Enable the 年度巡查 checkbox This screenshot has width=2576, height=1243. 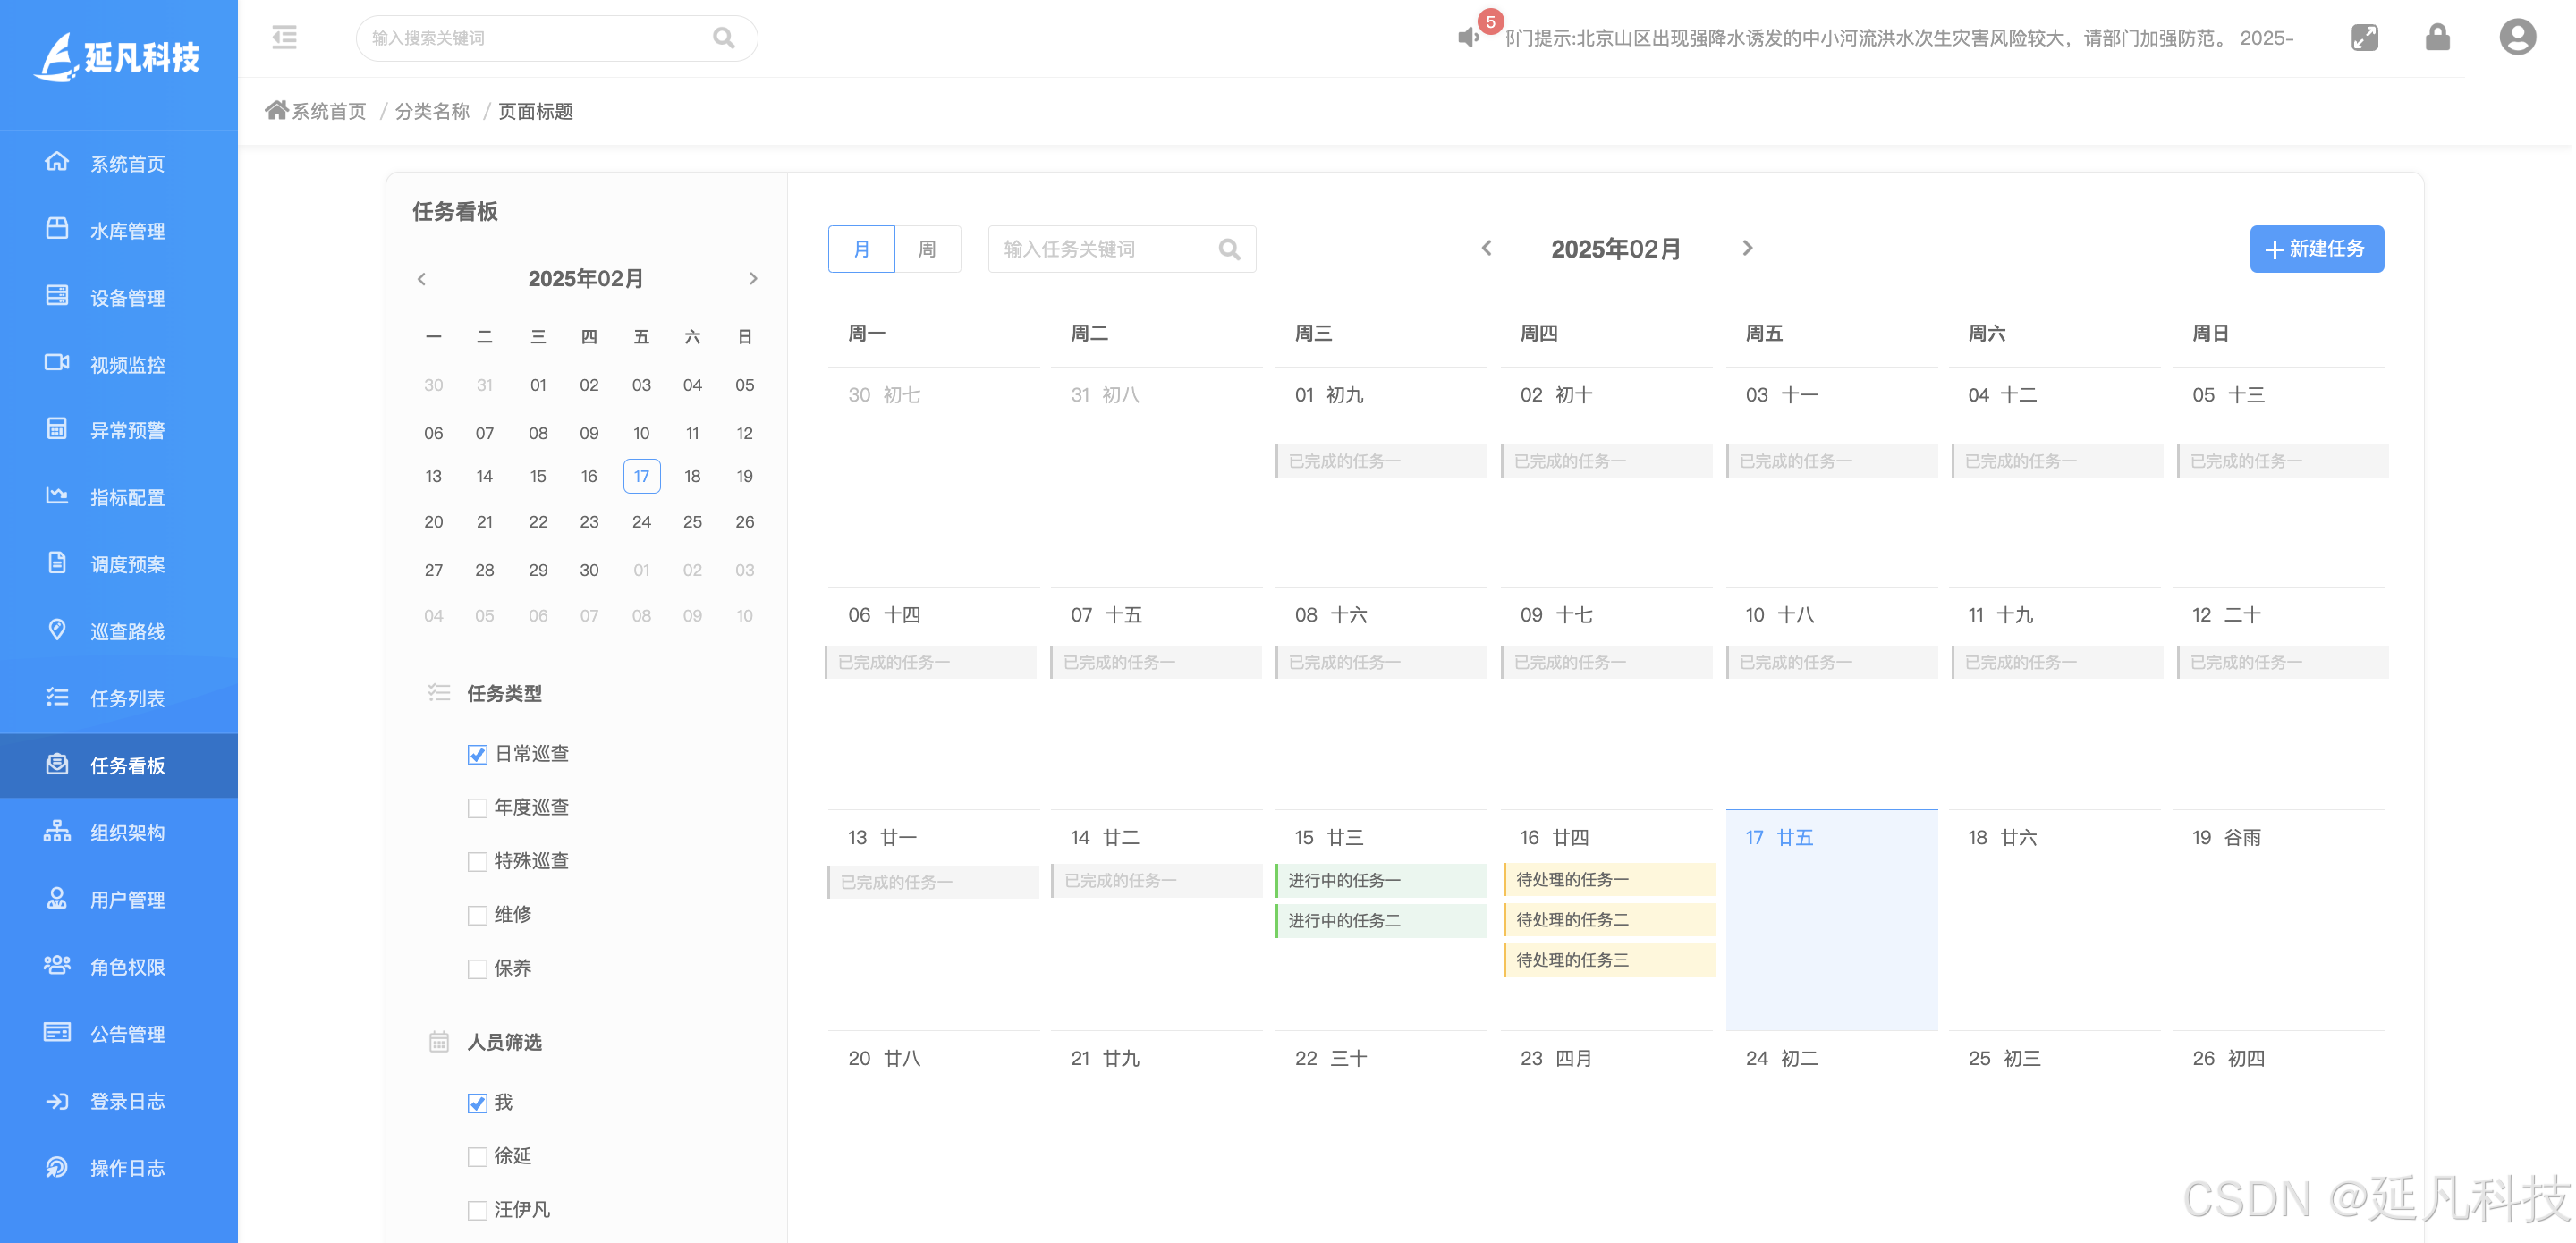click(x=477, y=808)
